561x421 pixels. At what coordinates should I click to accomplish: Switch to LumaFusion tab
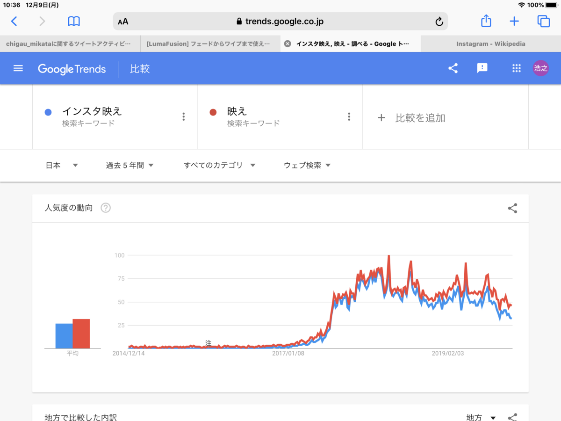(210, 44)
